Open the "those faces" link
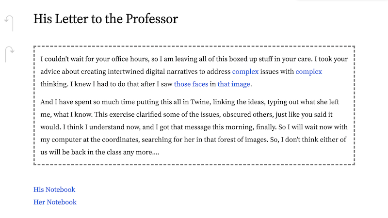 [x=191, y=84]
